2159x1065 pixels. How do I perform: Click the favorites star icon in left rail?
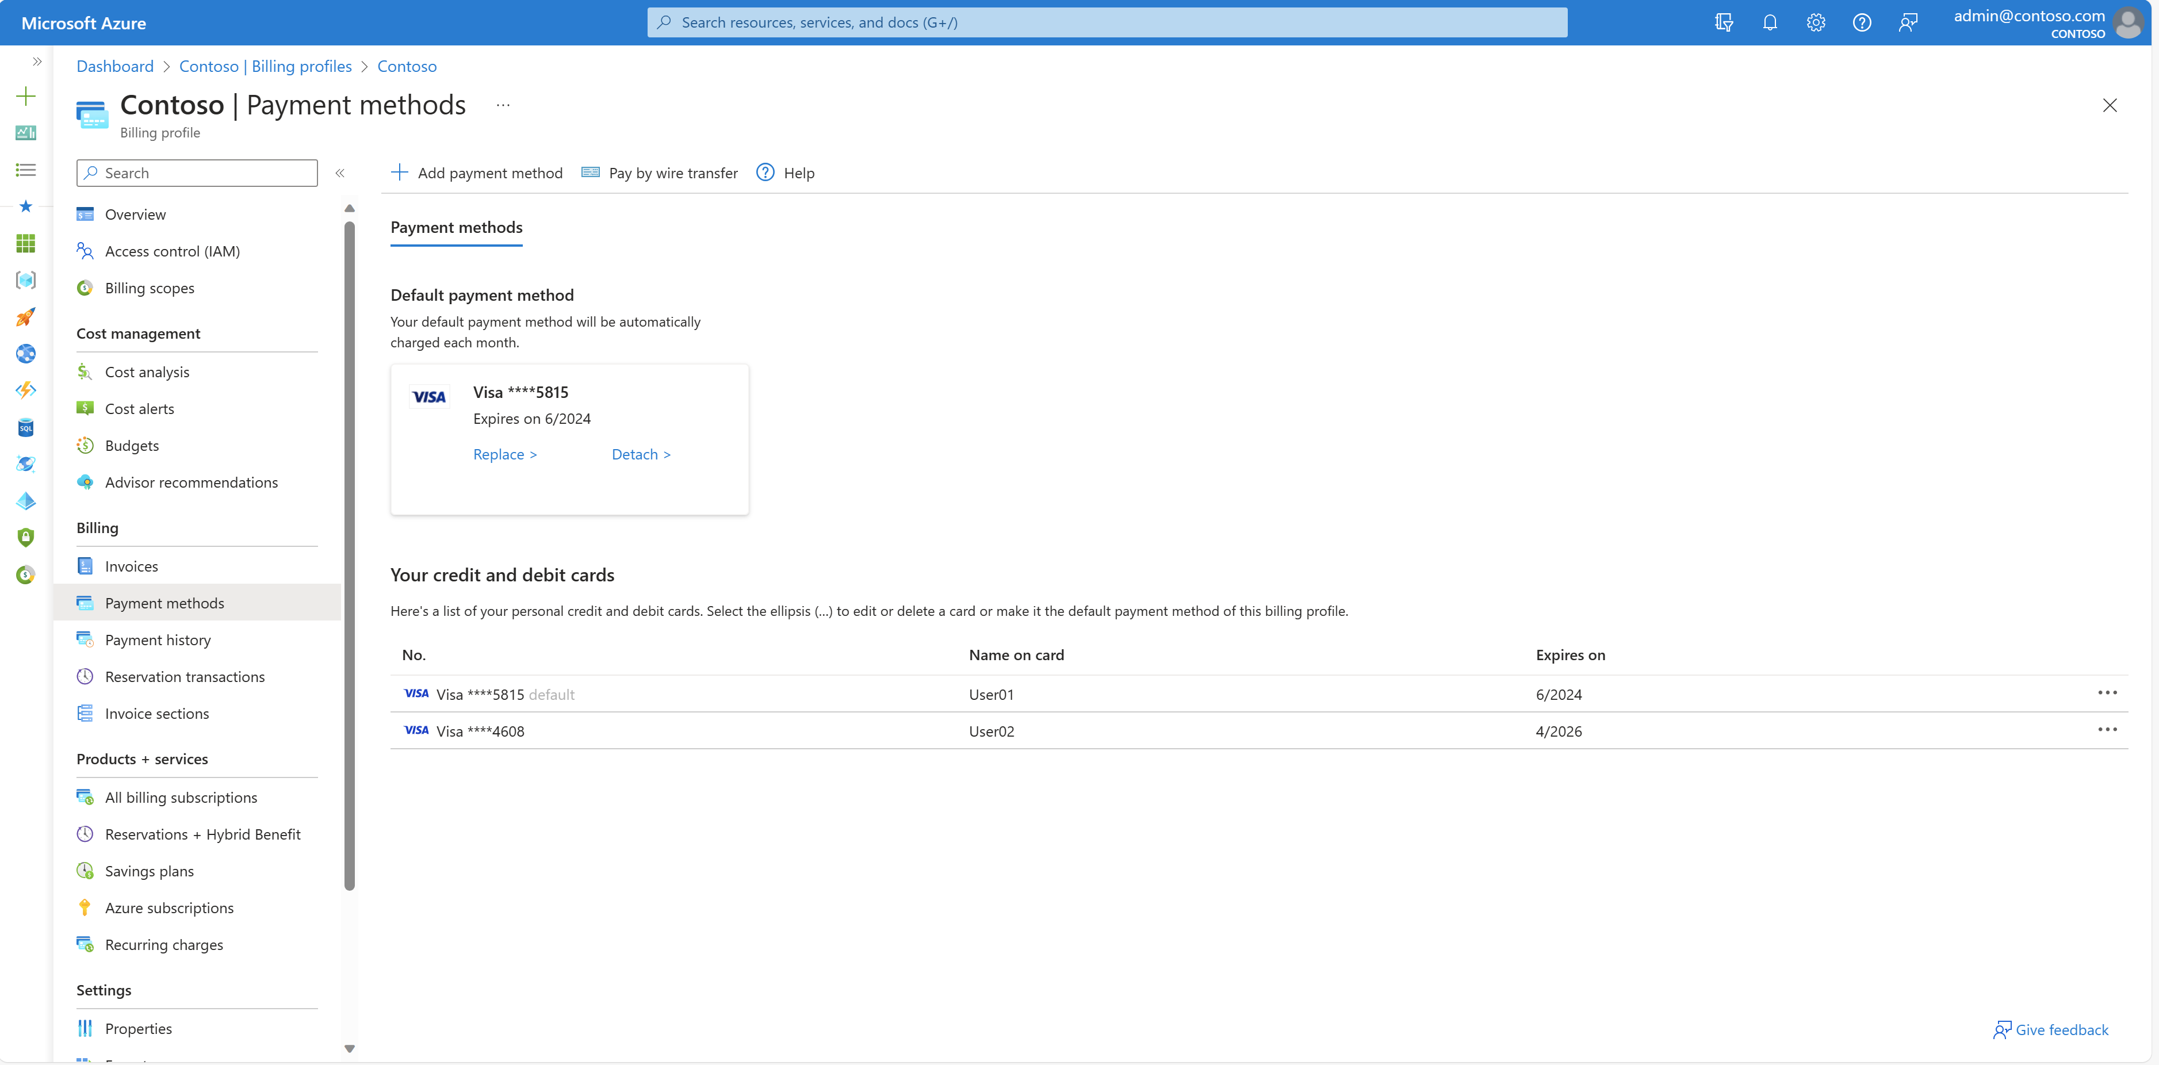coord(26,206)
